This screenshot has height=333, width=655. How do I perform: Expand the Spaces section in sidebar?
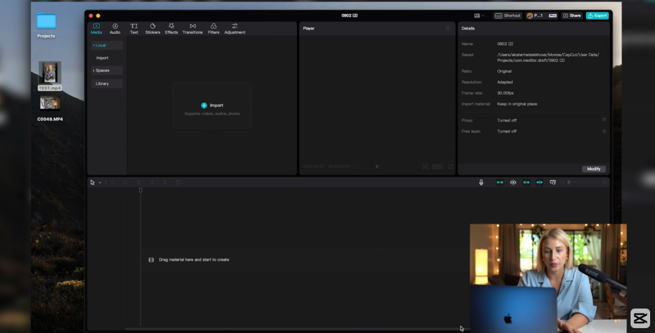pyautogui.click(x=107, y=70)
